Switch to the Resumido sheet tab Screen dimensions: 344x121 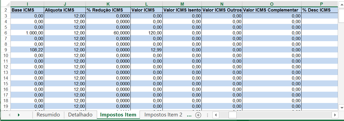click(x=48, y=115)
